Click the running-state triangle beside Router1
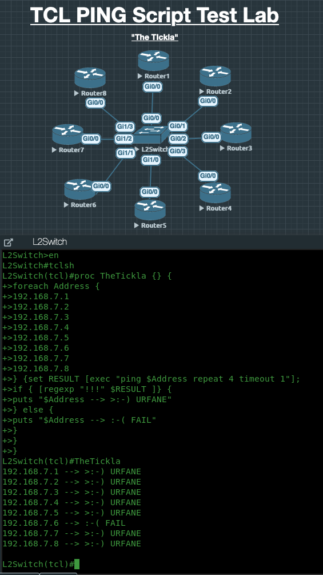The height and width of the screenshot is (575, 323). click(140, 76)
